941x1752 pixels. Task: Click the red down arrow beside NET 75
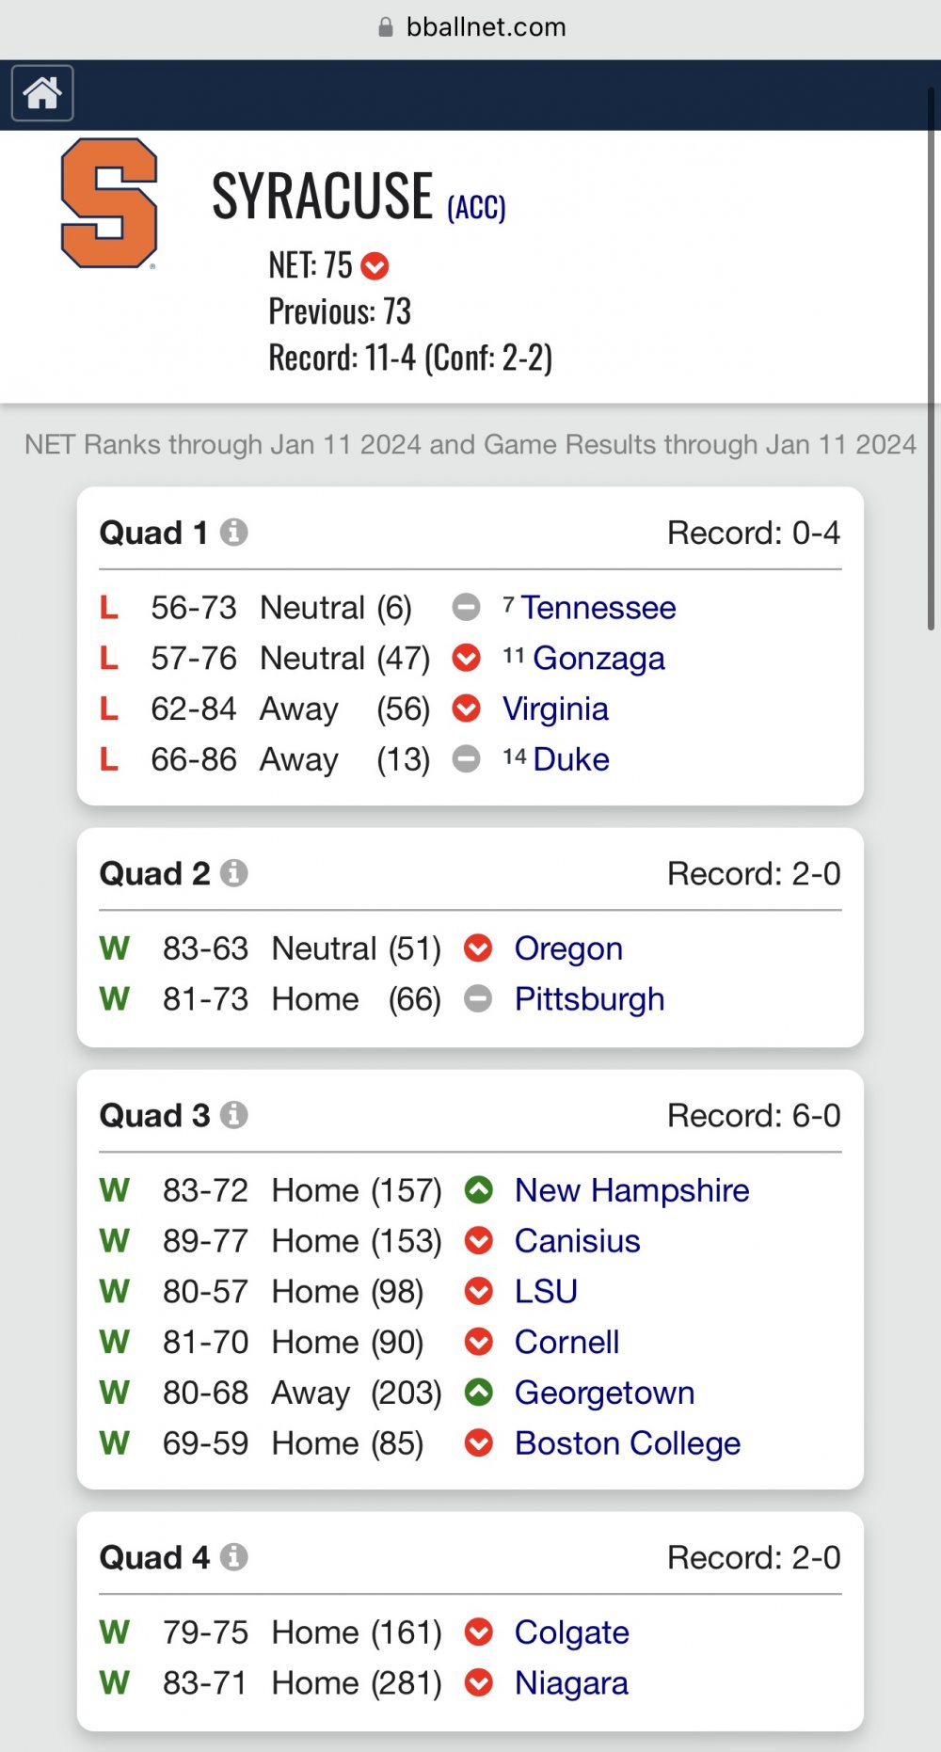click(x=375, y=266)
